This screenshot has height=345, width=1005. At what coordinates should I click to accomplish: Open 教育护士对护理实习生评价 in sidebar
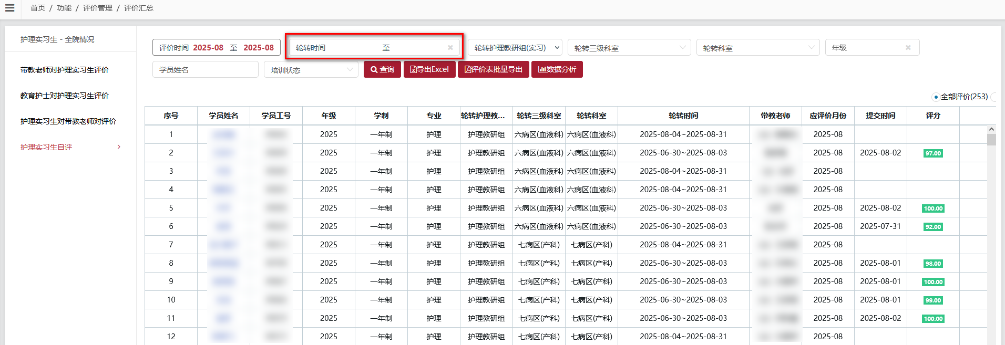point(65,96)
